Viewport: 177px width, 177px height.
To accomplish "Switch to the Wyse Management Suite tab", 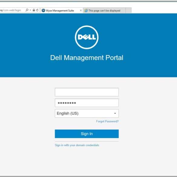I will (62, 11).
